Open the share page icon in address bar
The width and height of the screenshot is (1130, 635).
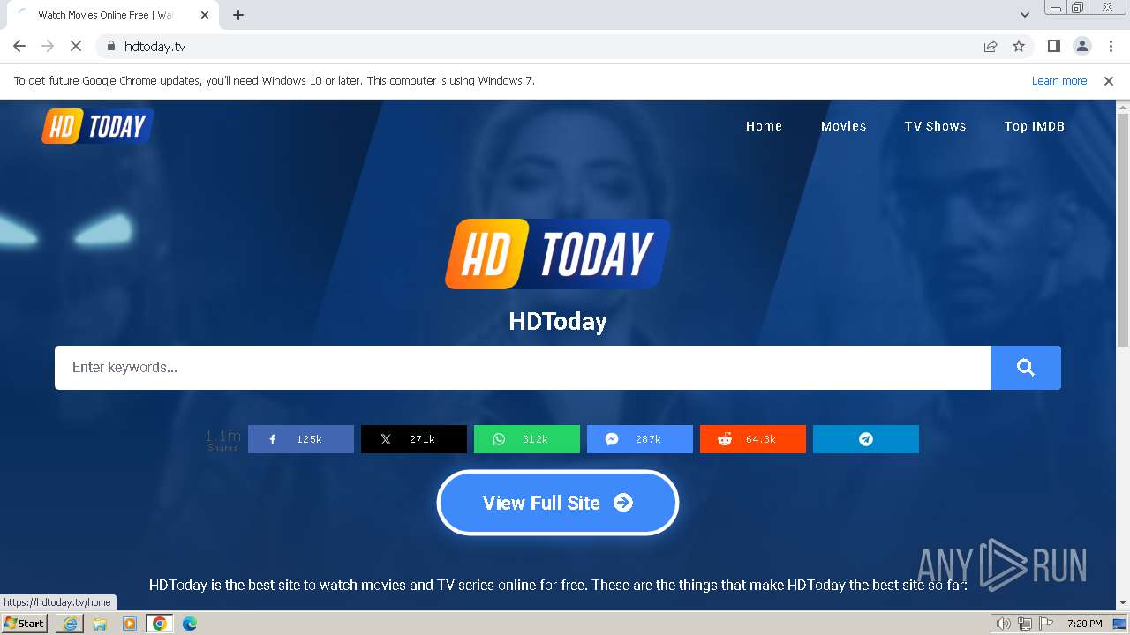coord(991,46)
